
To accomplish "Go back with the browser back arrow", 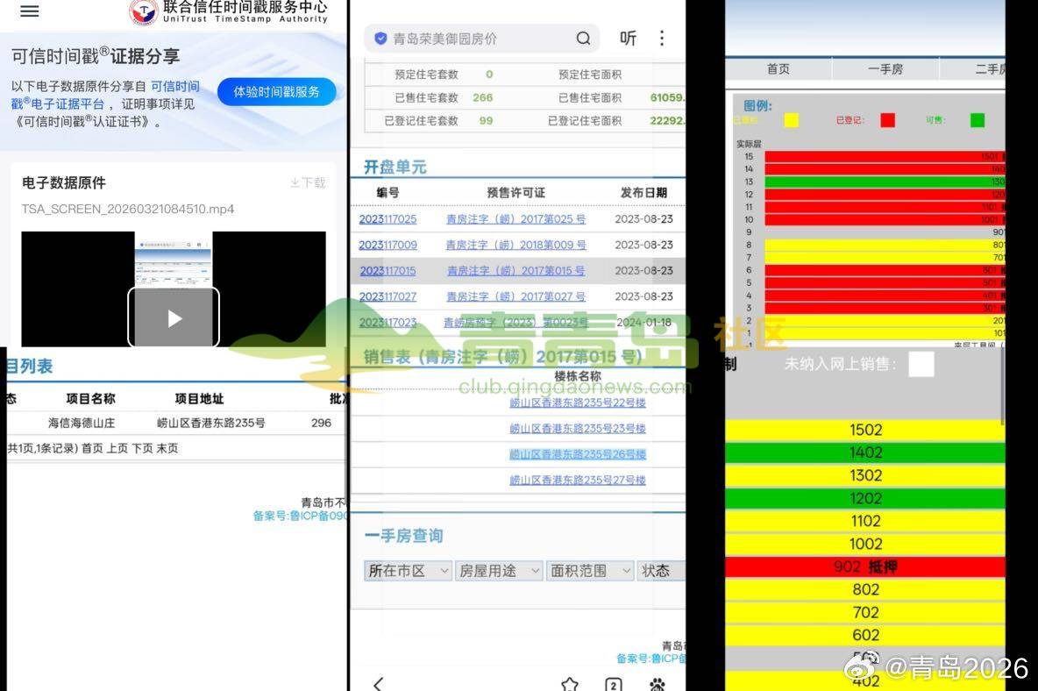I will (378, 684).
